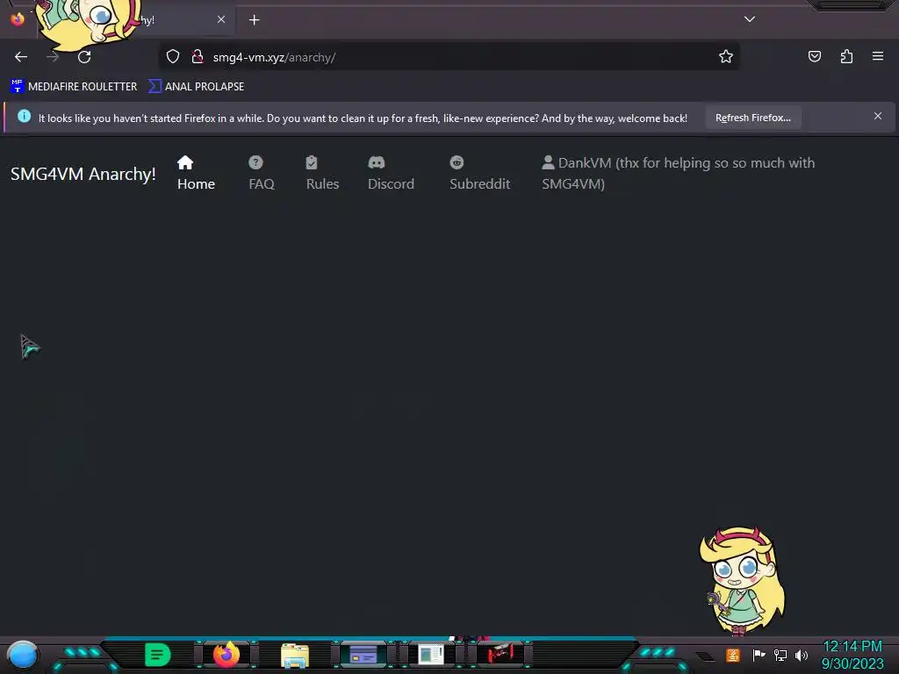Go to Home in site navigation
This screenshot has width=899, height=674.
tap(196, 173)
